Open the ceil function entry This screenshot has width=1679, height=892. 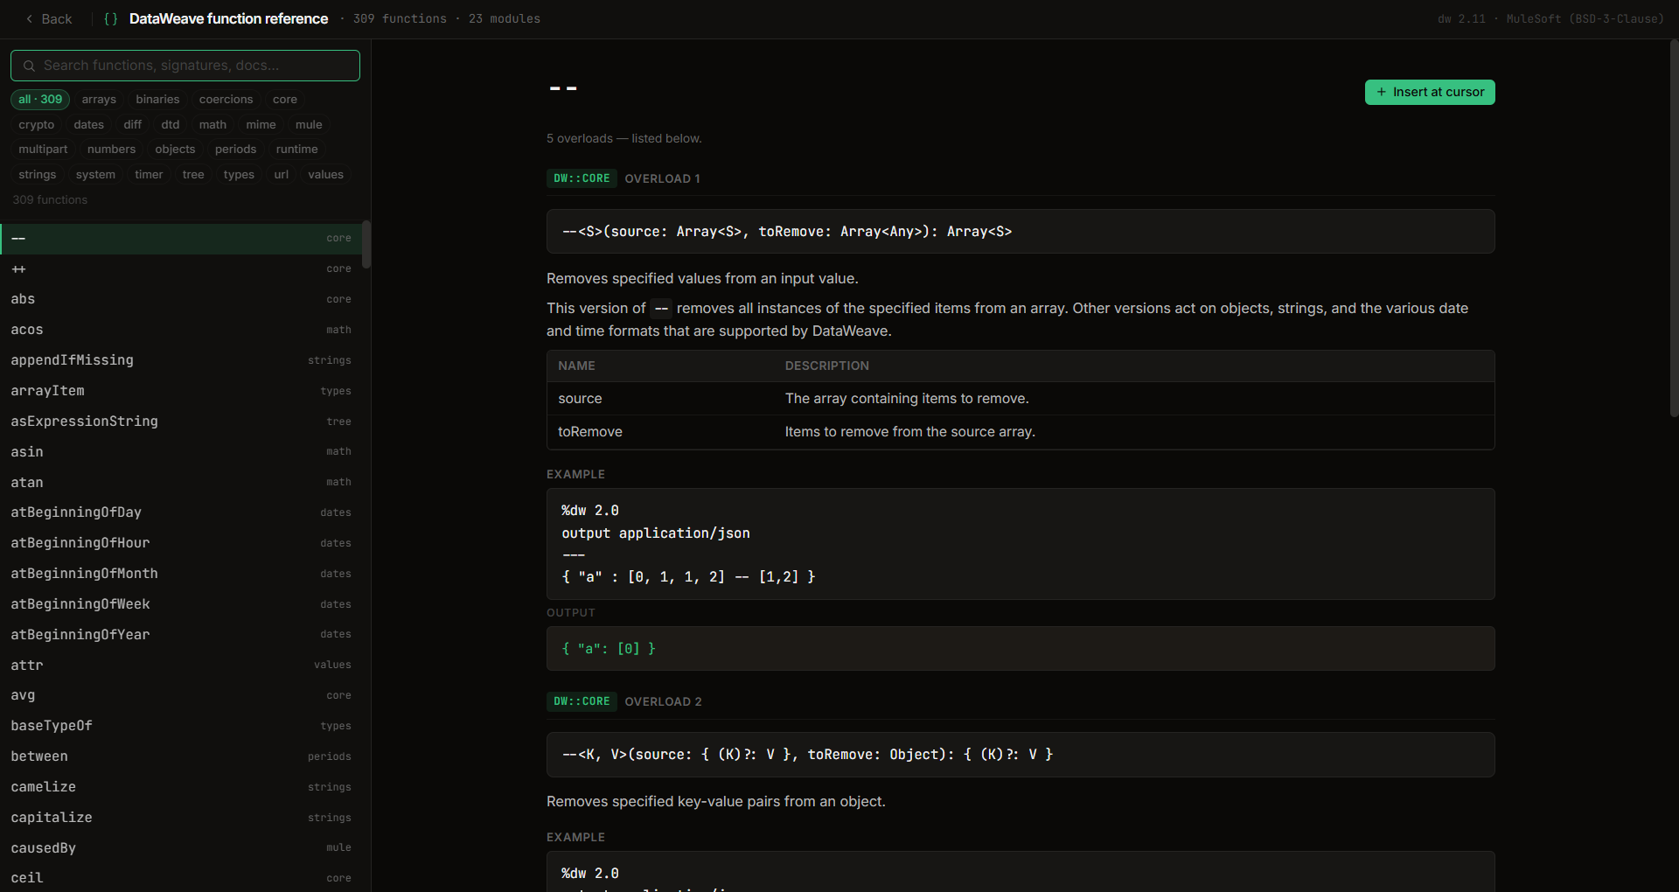pos(181,878)
